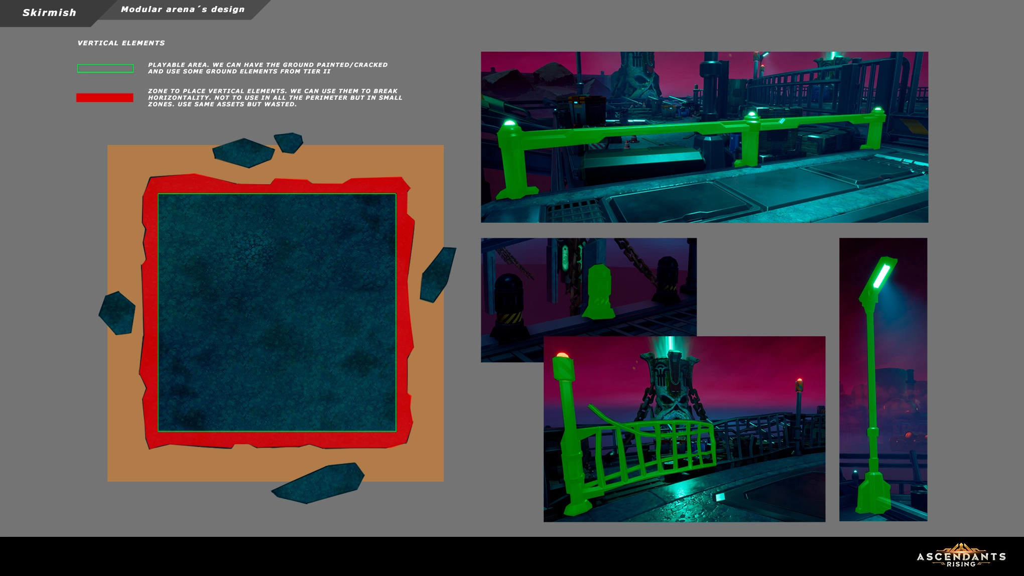Image resolution: width=1024 pixels, height=576 pixels.
Task: Click the Vertical Elements heading
Action: coord(121,43)
